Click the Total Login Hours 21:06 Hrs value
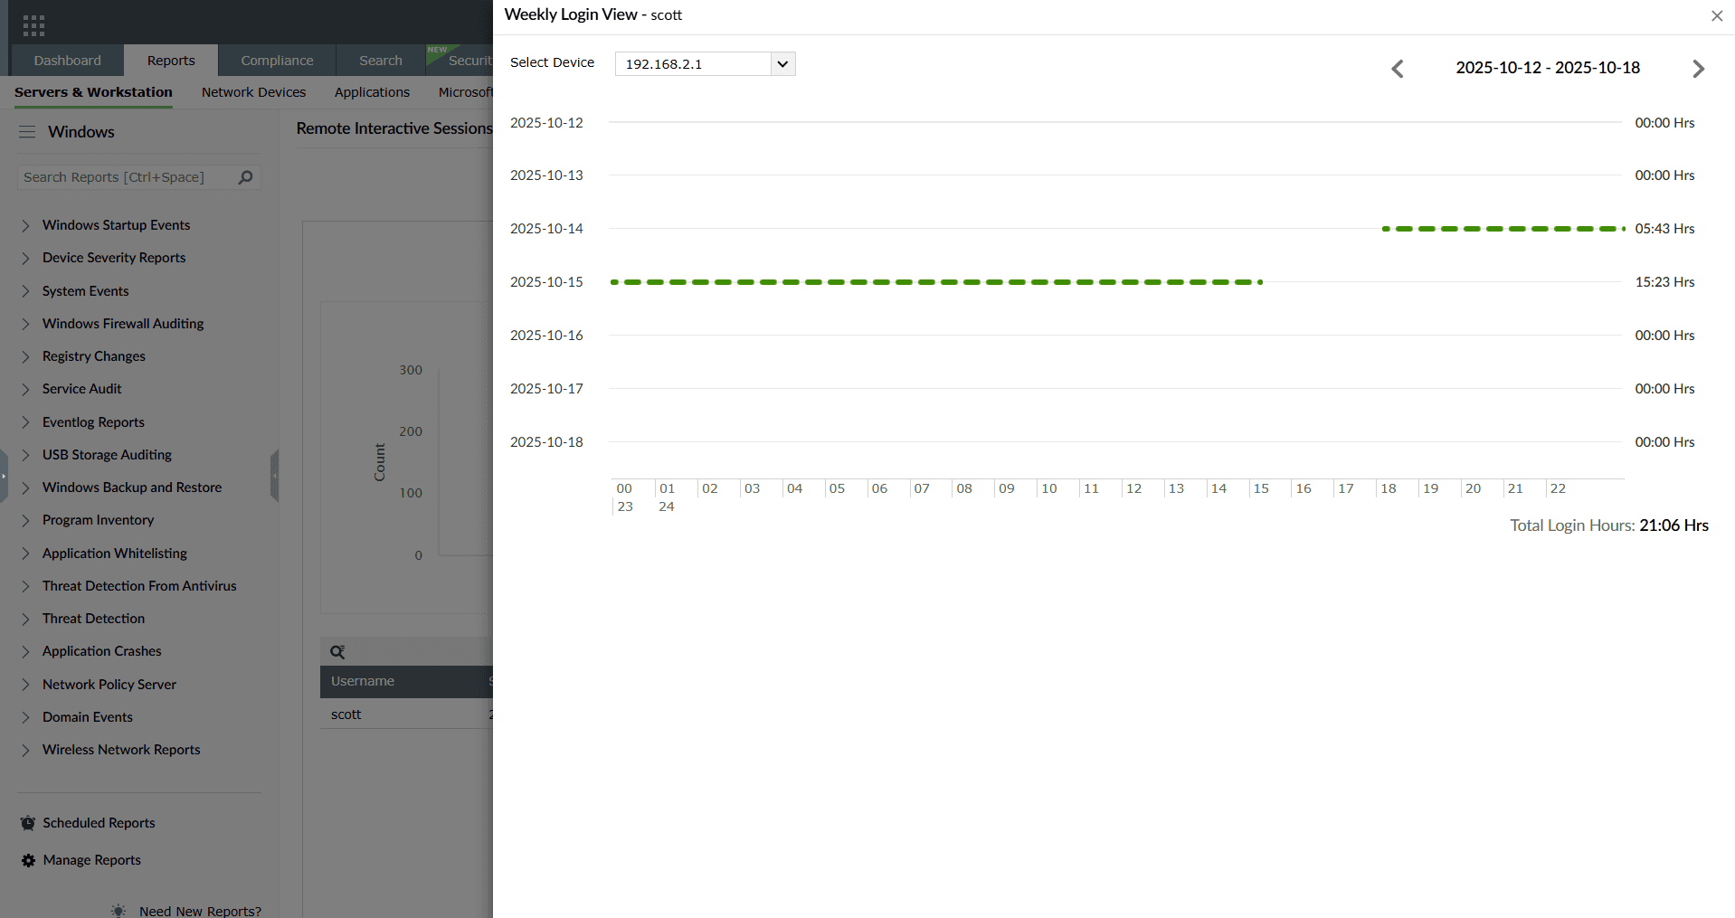The height and width of the screenshot is (918, 1735). point(1673,525)
